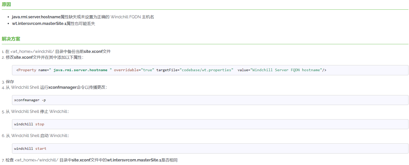Click overridable="true" in the Property code
This screenshot has height=165, width=409.
point(134,70)
